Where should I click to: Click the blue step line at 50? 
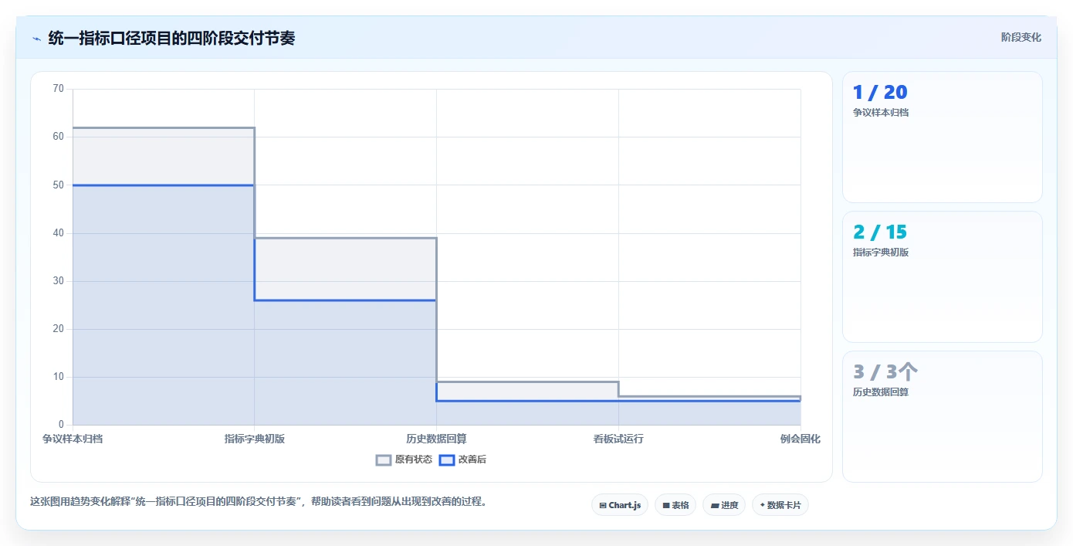point(164,185)
